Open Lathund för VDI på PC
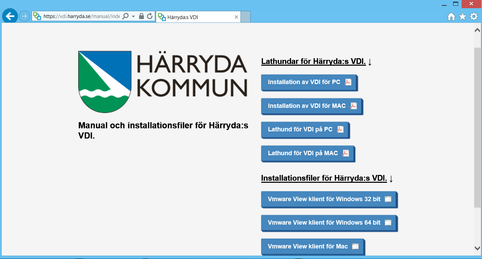The width and height of the screenshot is (482, 259). point(305,129)
